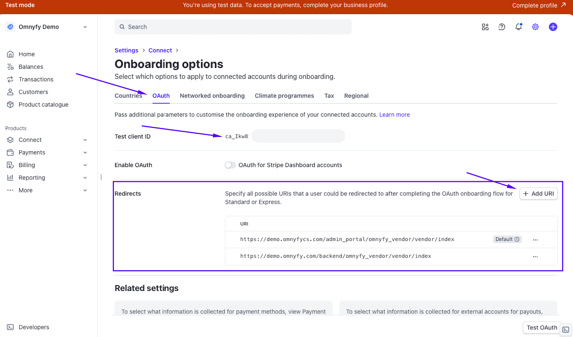This screenshot has width=573, height=337.
Task: Go to Connect breadcrumb link
Action: [160, 50]
